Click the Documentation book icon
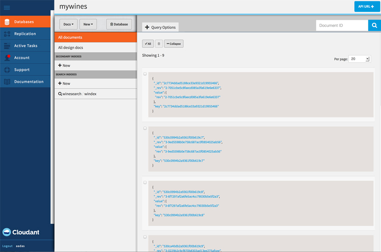 pyautogui.click(x=7, y=82)
